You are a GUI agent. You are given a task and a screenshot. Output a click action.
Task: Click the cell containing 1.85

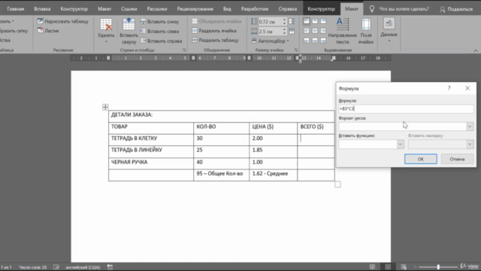pos(273,152)
